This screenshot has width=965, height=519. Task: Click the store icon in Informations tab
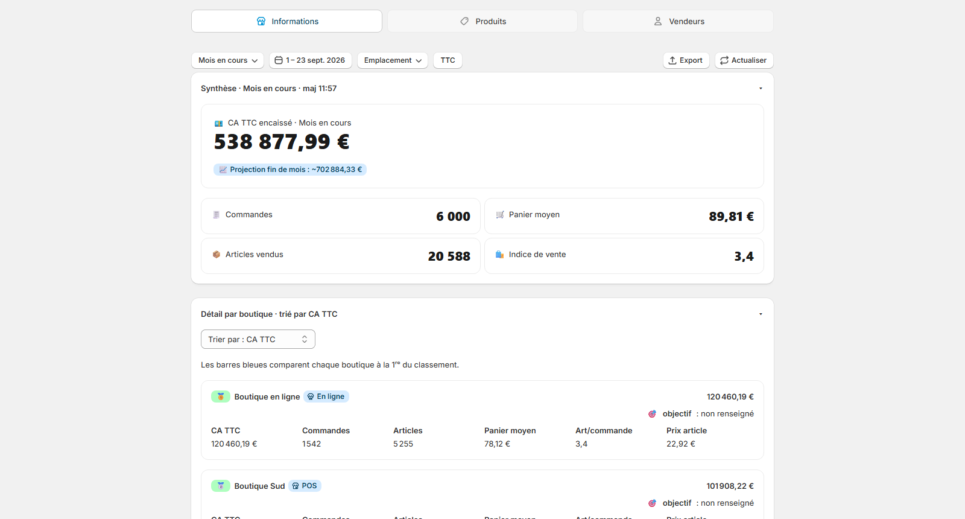(261, 21)
